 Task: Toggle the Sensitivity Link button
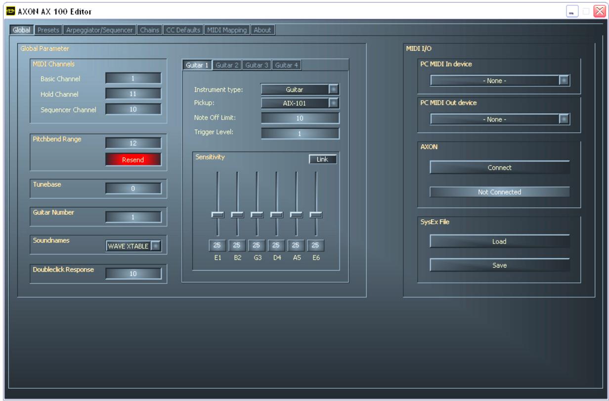point(323,160)
